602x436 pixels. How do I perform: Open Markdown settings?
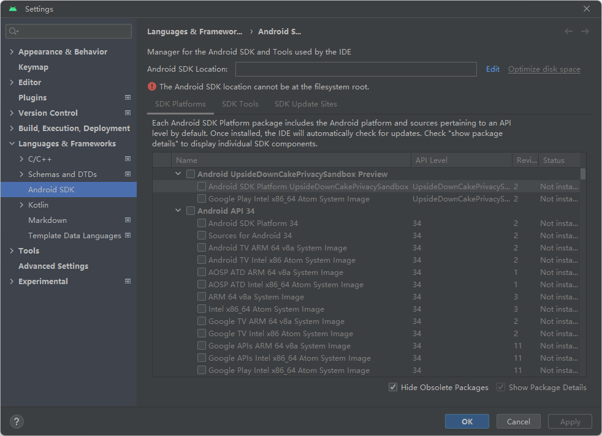(48, 220)
